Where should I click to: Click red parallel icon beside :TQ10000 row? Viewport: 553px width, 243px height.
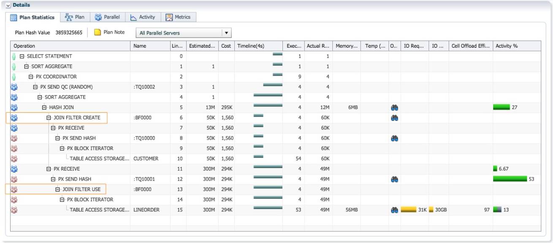click(14, 138)
